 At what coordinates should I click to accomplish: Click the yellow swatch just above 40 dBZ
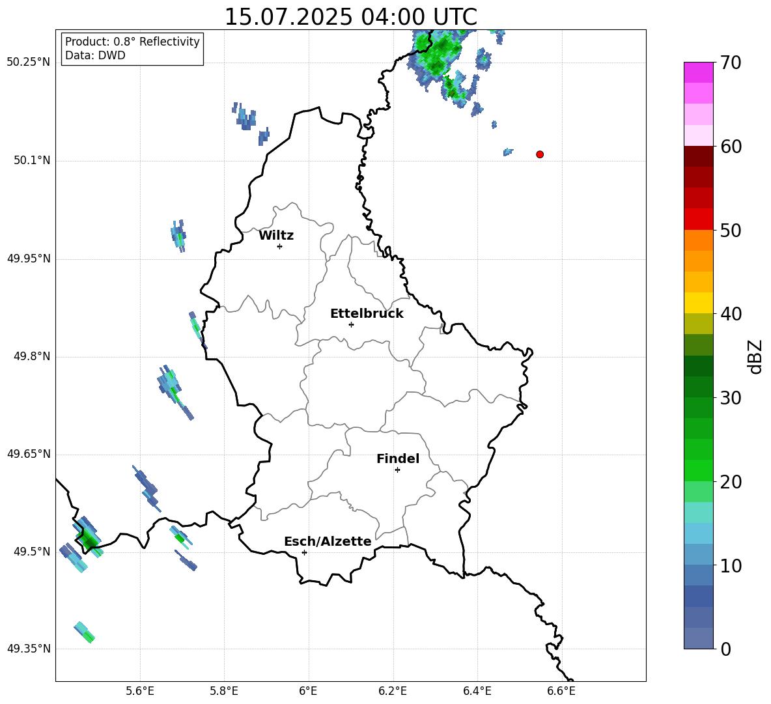point(698,303)
